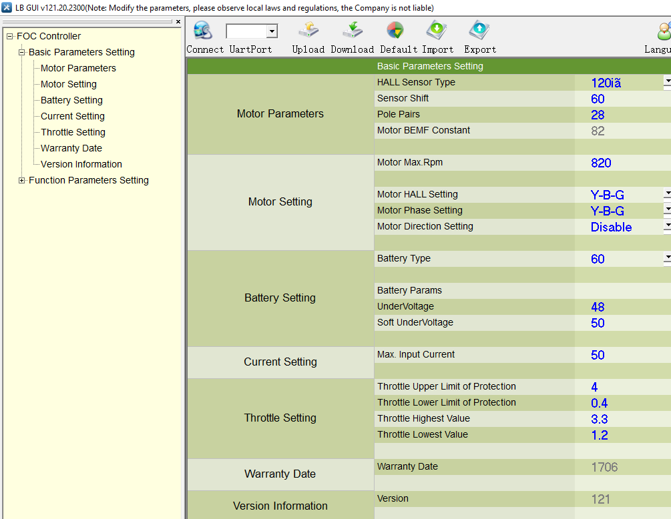Click the Export toolbar icon
The image size is (671, 519).
[x=479, y=31]
